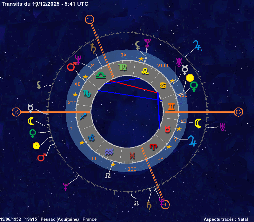Click the MC midheaven marker
254x222 pixels.
click(x=90, y=20)
